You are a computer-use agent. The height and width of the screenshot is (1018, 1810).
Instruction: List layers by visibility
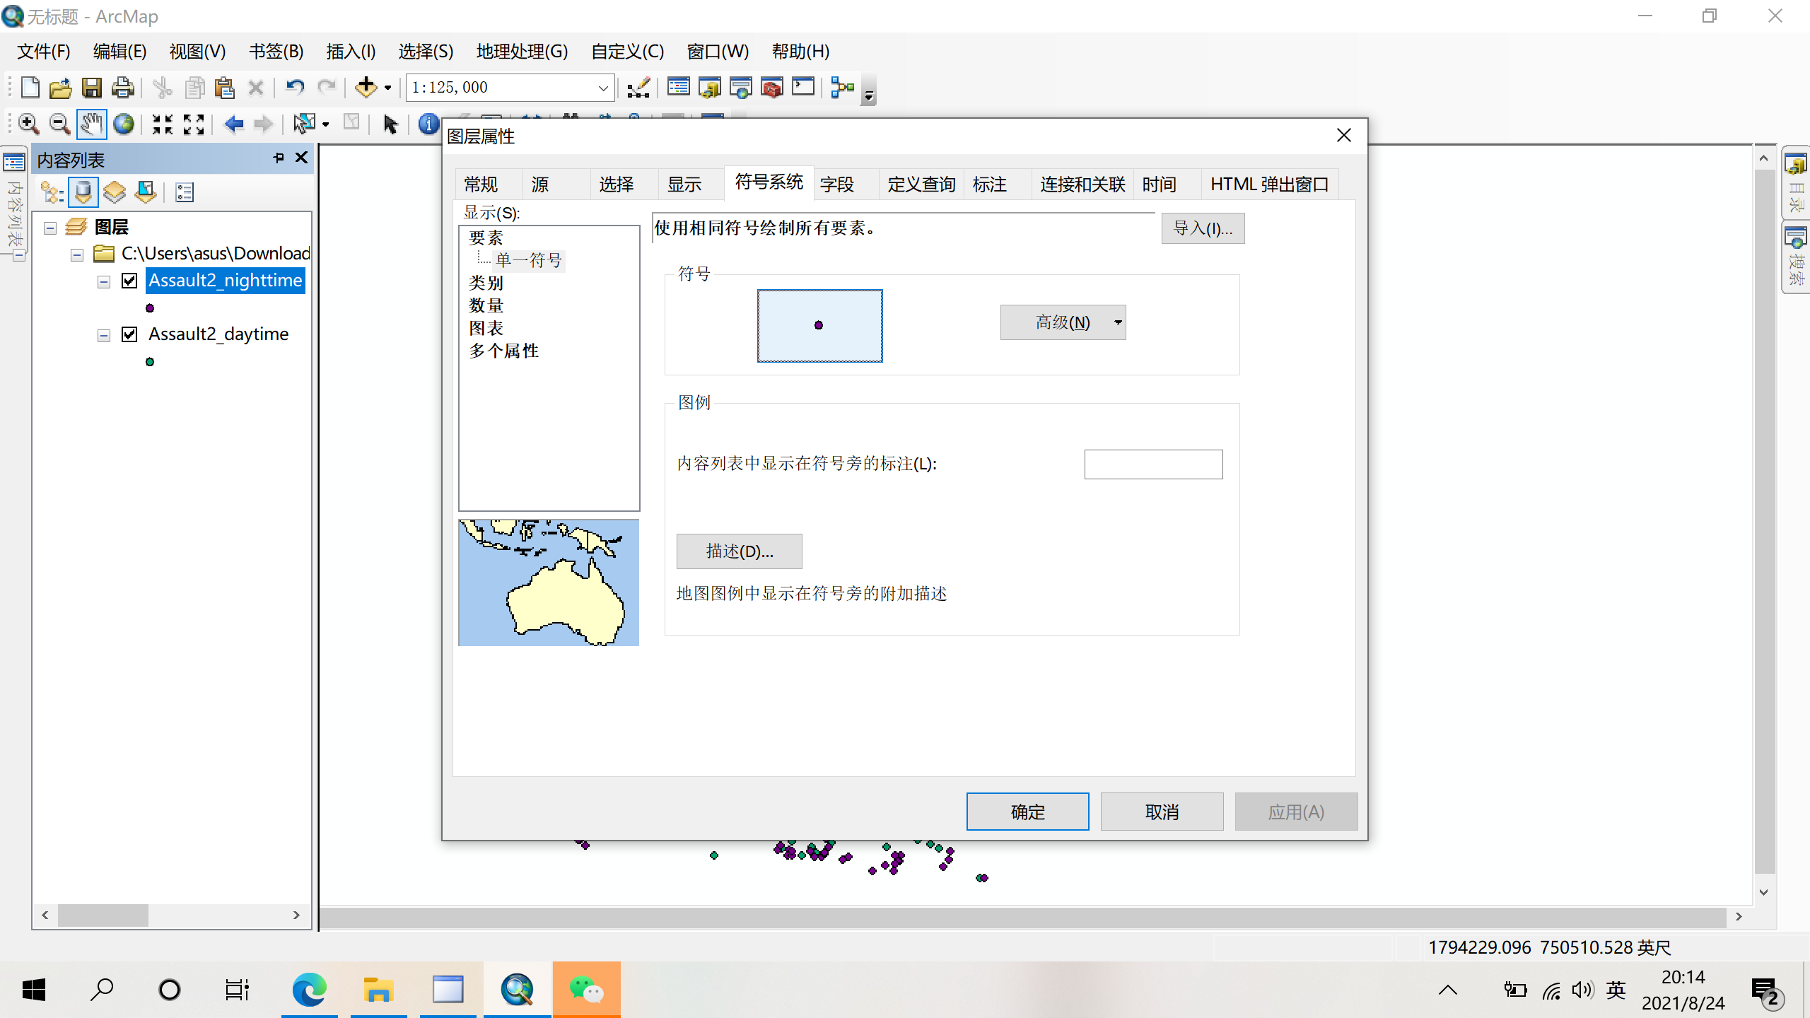114,192
